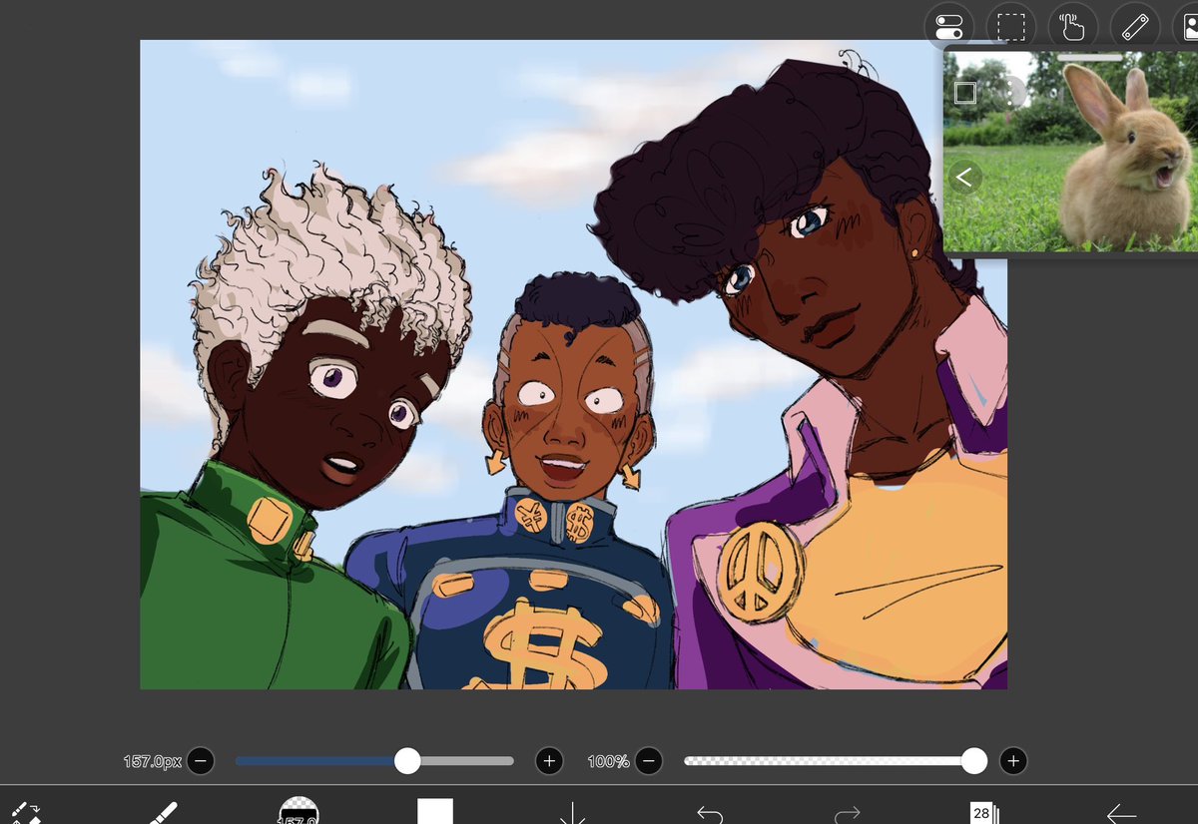This screenshot has height=824, width=1198.
Task: Open the stabilizer hand-touch tool
Action: 1073,26
